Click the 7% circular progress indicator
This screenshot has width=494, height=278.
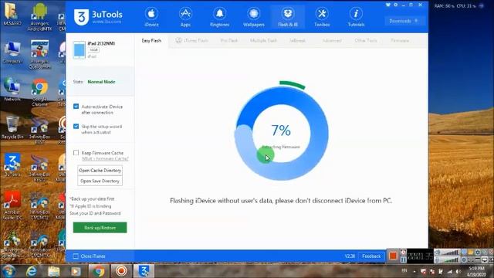281,134
